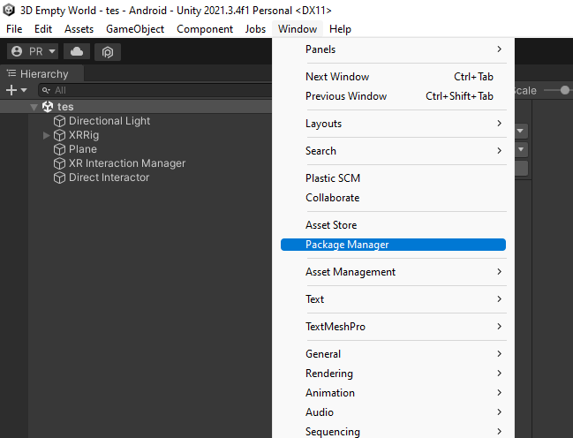Expand the XRRig tree item
Screen dimensions: 573x438
pos(47,135)
